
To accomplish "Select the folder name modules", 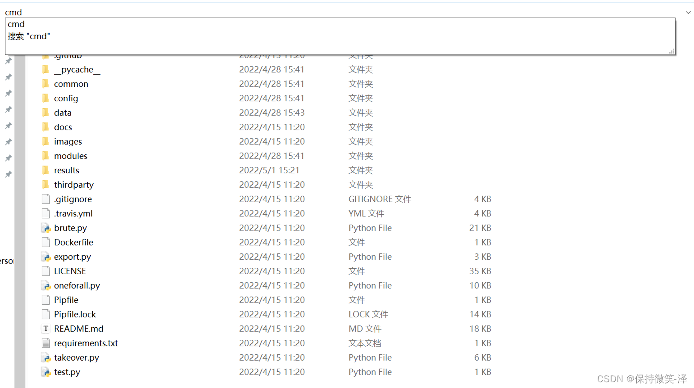I will click(x=71, y=156).
